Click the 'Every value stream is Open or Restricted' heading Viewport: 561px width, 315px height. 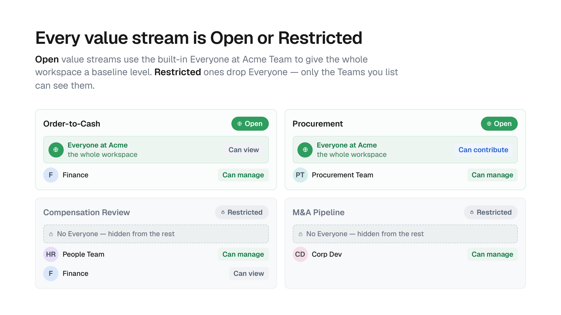coord(199,38)
